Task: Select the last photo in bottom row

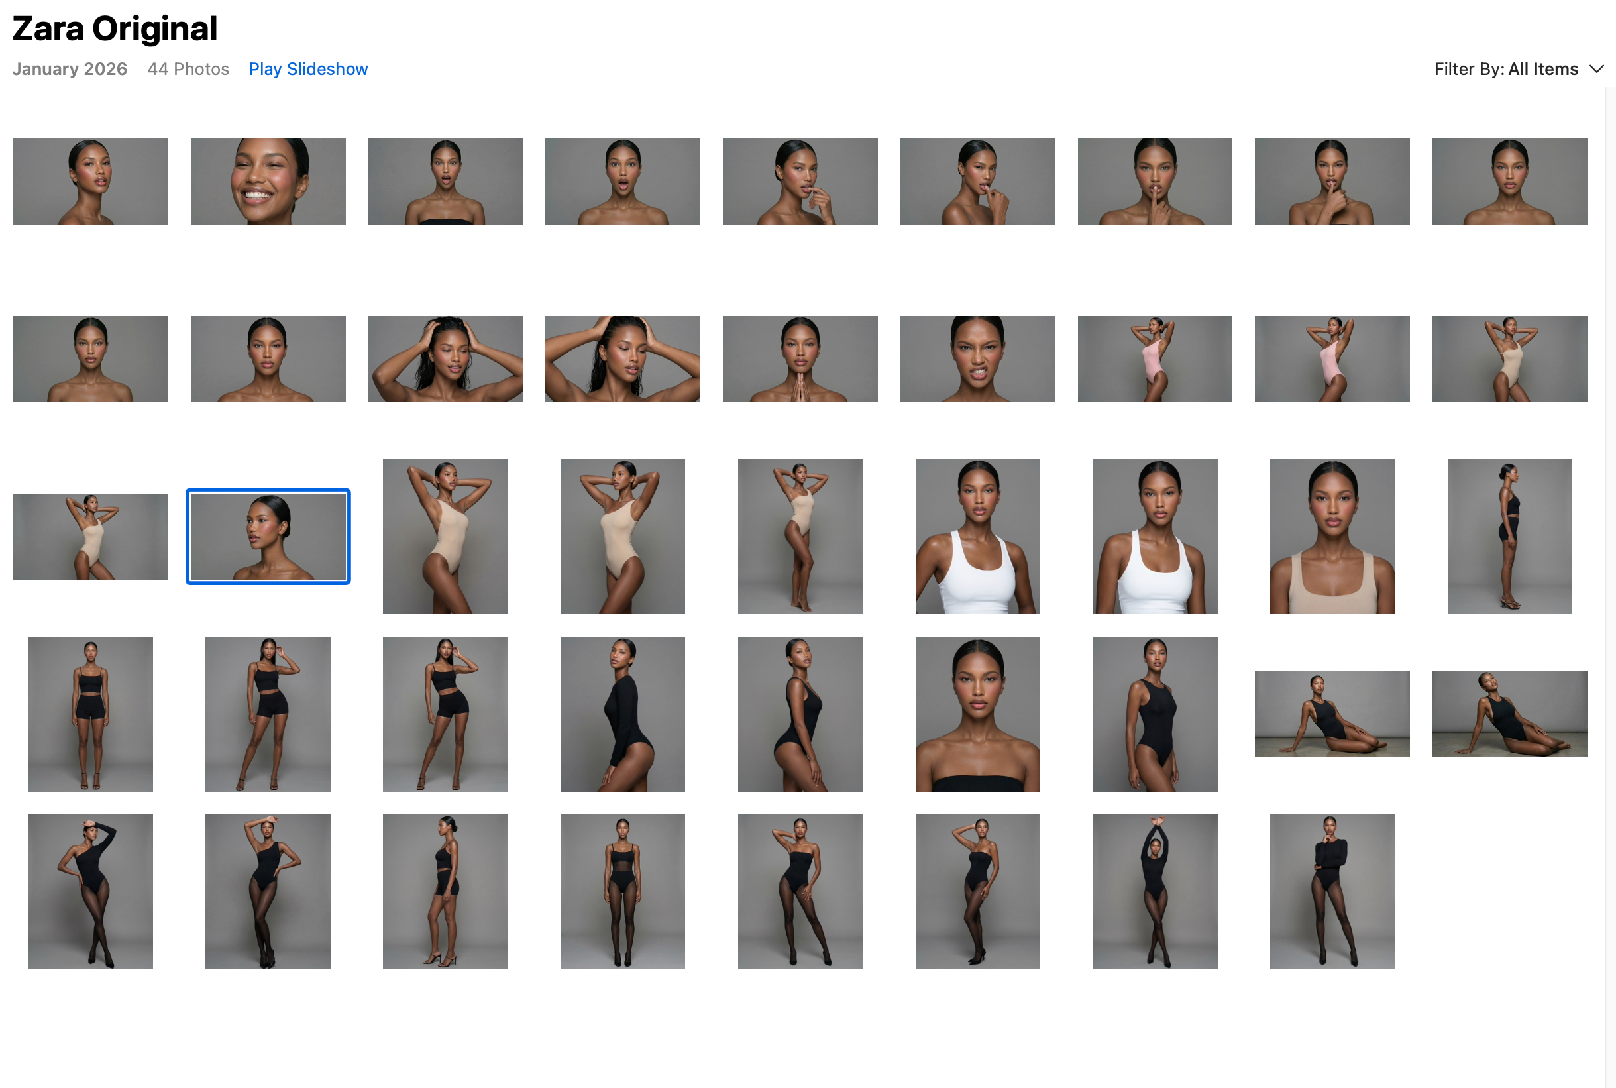Action: pos(1332,892)
